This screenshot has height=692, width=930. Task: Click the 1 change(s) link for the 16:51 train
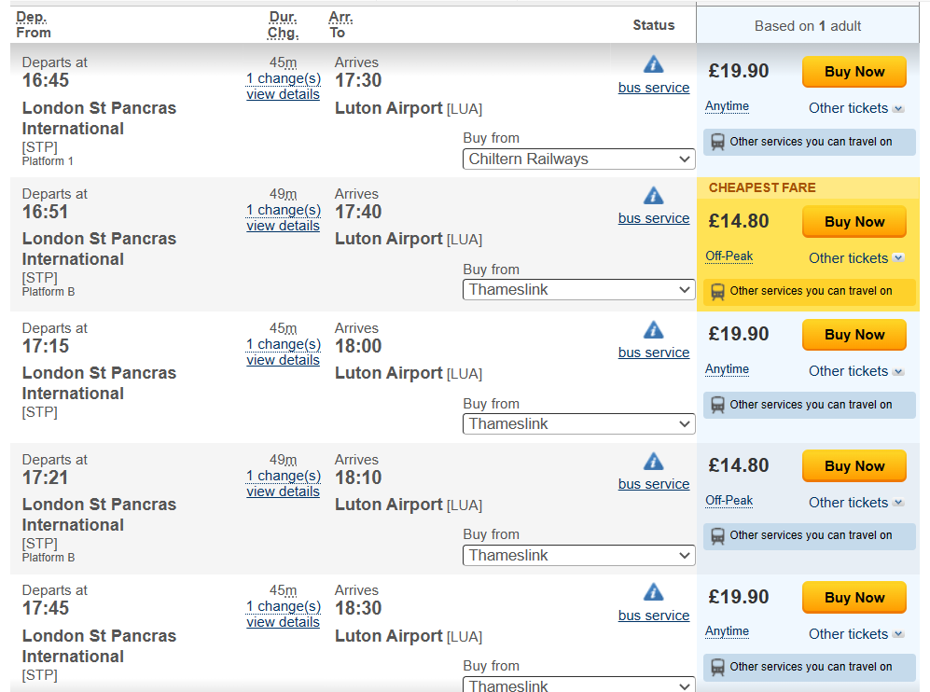[x=284, y=210]
